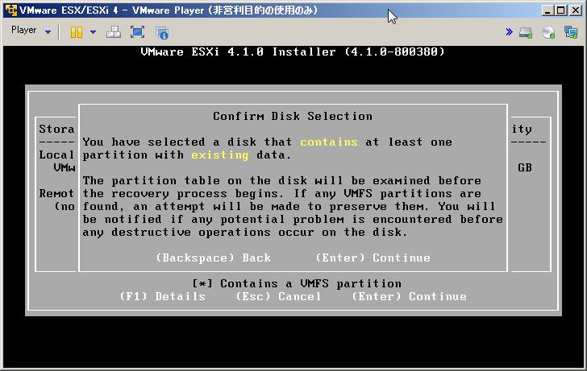Click the hard disk device icon
Viewport: 587px width, 371px height.
pyautogui.click(x=526, y=32)
